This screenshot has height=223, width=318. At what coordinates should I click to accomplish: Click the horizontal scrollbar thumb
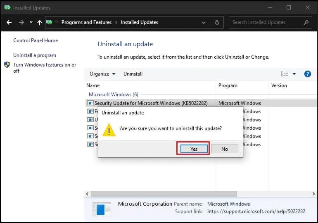pos(164,194)
